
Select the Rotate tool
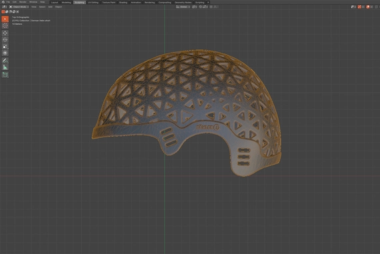[5, 39]
